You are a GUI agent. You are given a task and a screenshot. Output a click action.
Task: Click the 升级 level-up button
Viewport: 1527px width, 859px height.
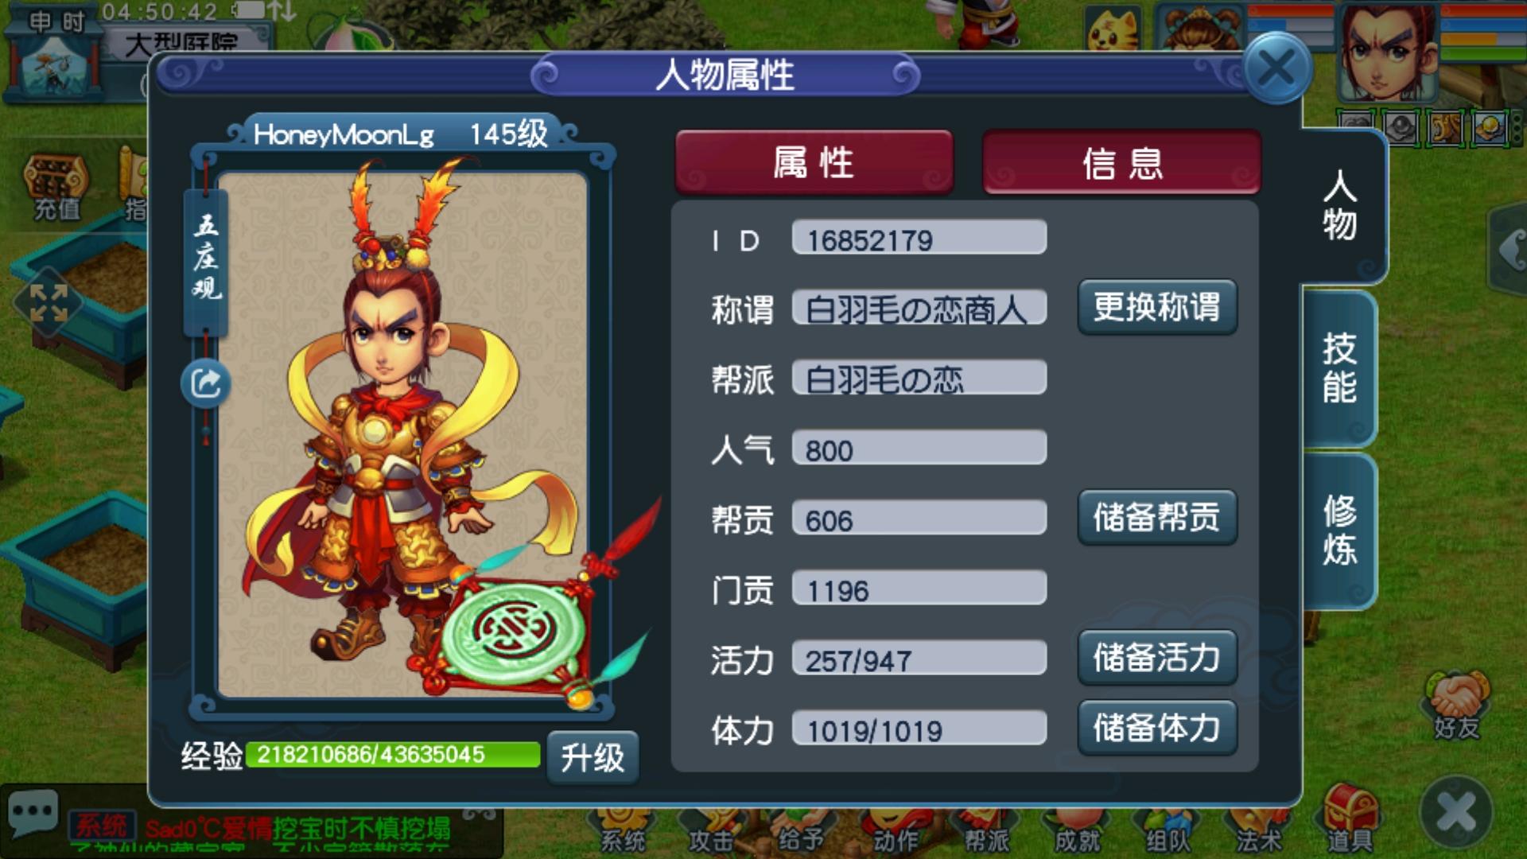(593, 757)
